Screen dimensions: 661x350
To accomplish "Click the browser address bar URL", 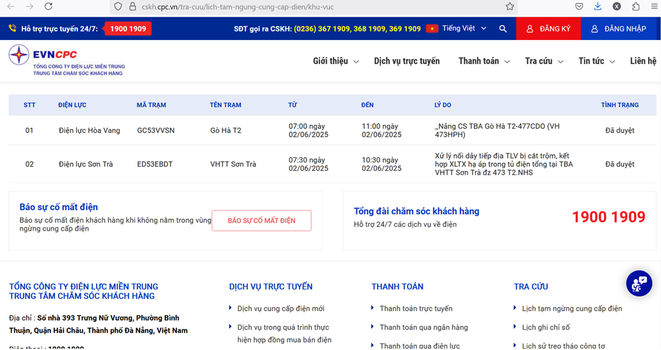I will 238,6.
